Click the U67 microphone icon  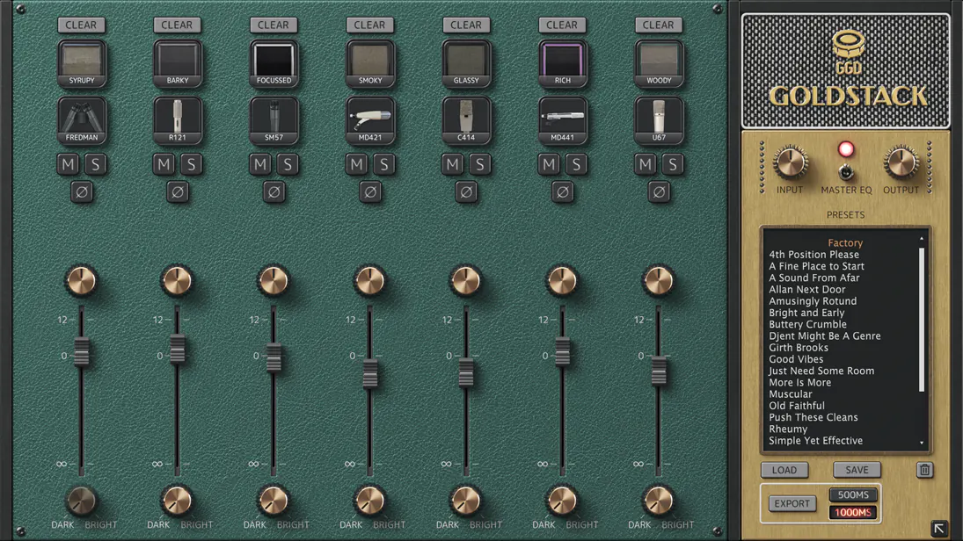point(659,119)
